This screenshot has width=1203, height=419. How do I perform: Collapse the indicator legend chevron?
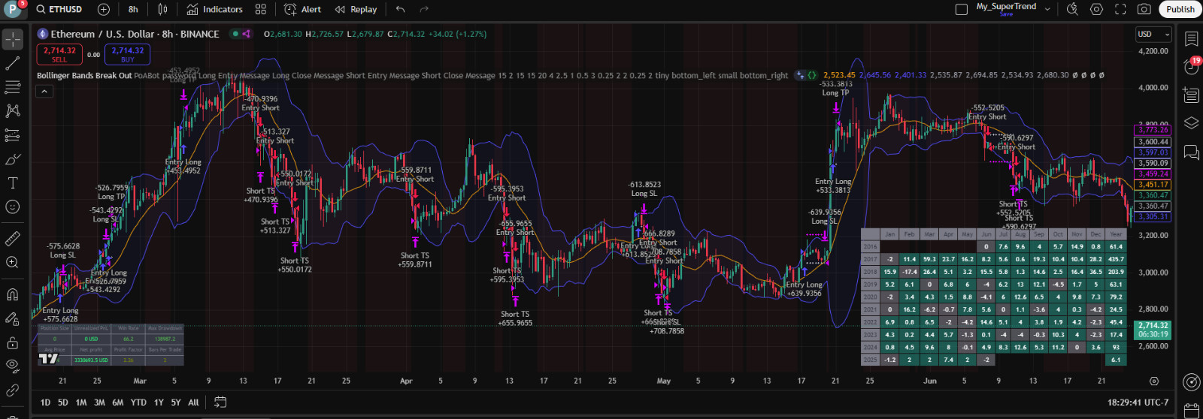click(44, 91)
